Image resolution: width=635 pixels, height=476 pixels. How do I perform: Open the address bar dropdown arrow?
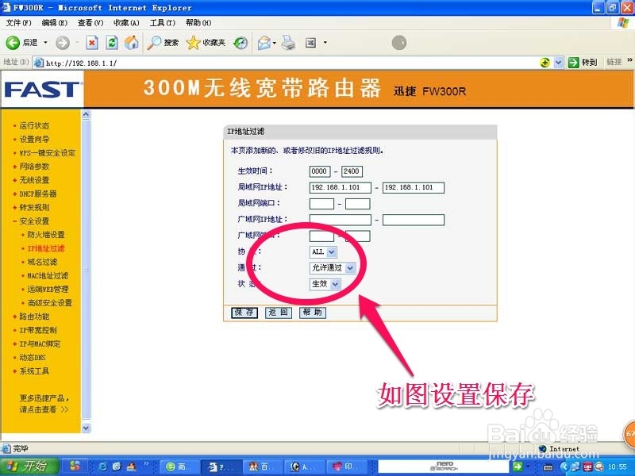click(559, 63)
